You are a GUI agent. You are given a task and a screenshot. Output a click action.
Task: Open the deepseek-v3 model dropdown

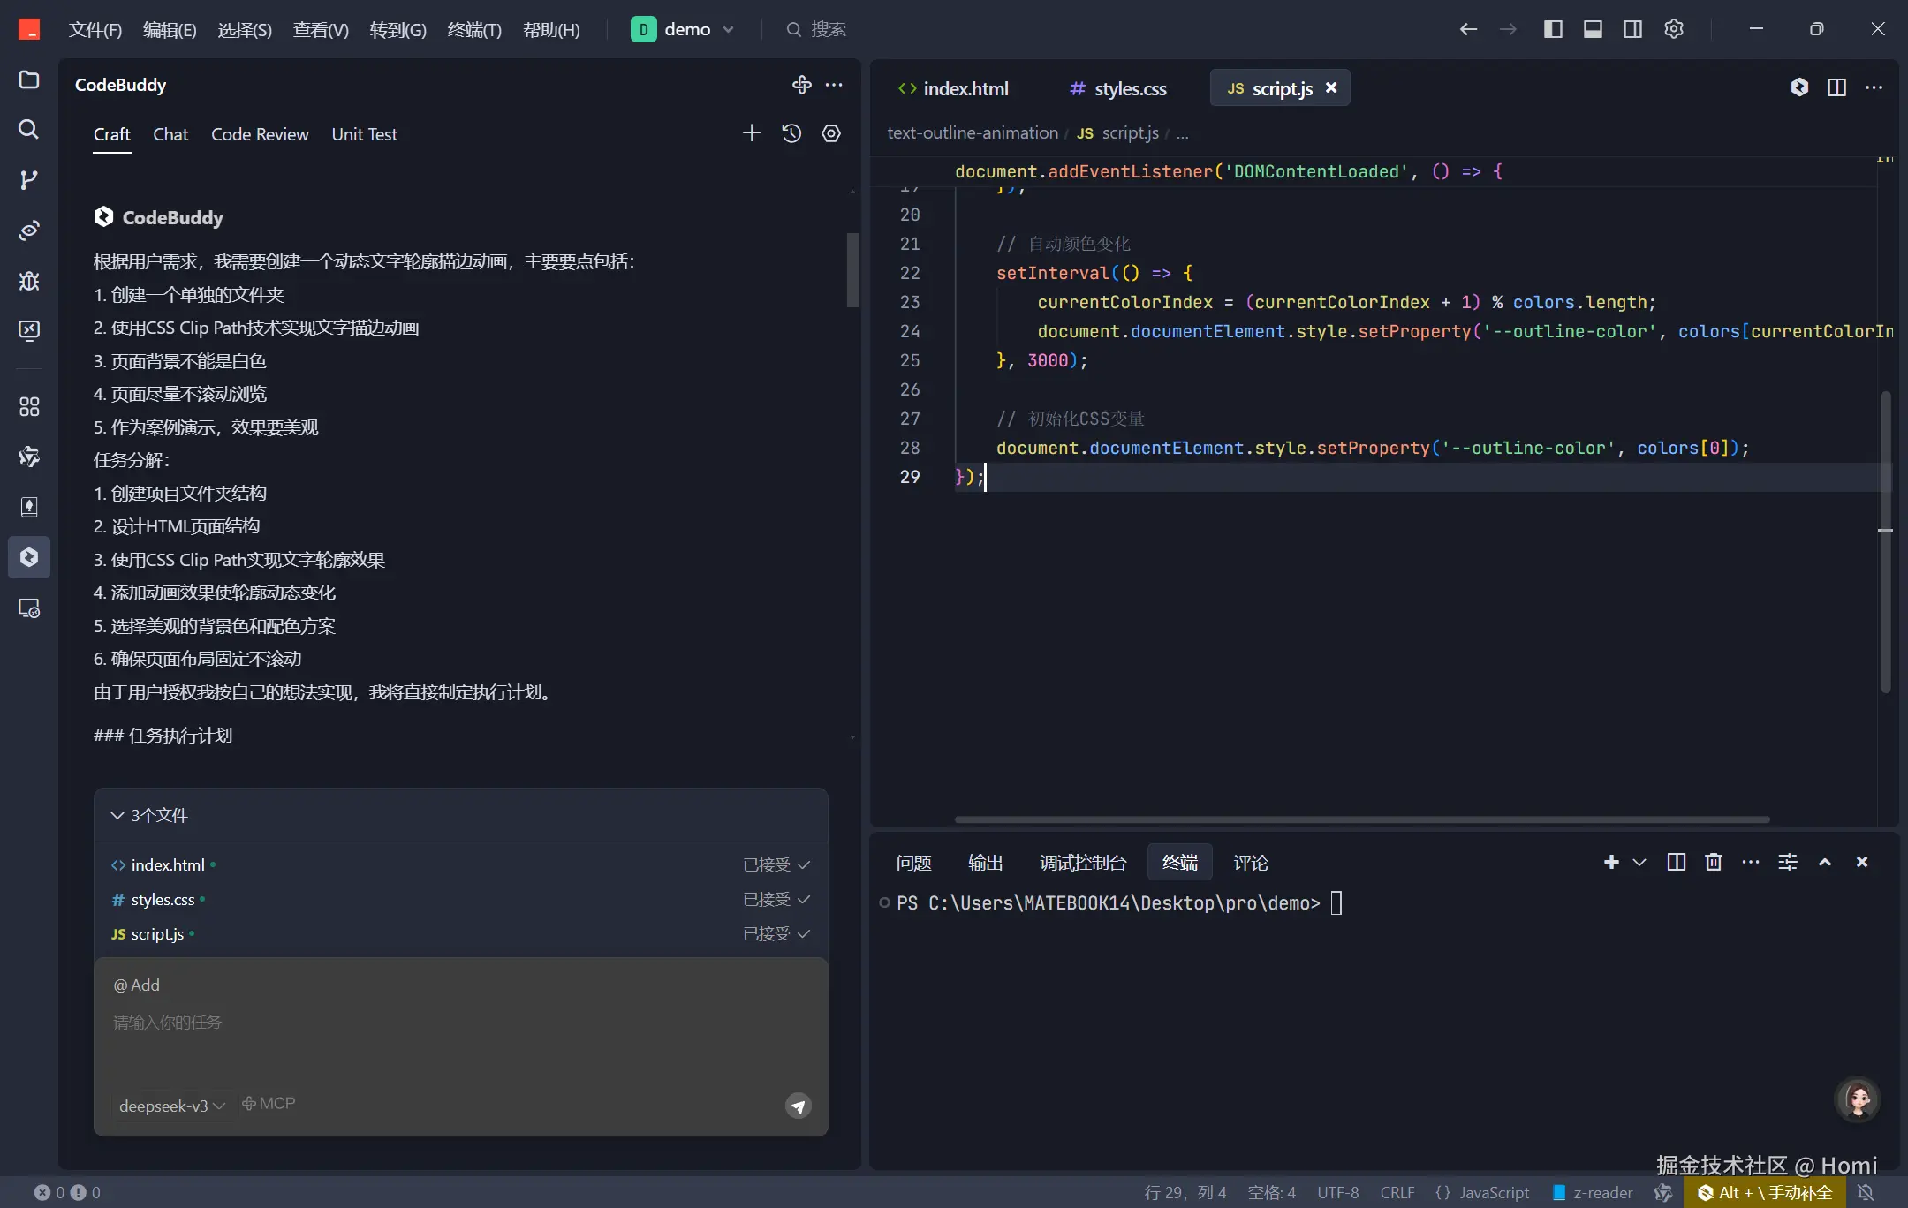pos(172,1106)
